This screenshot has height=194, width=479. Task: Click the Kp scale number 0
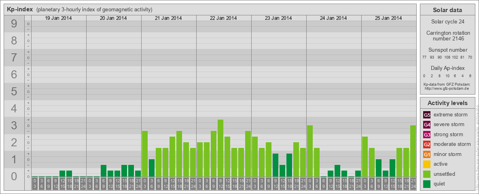tap(14, 176)
